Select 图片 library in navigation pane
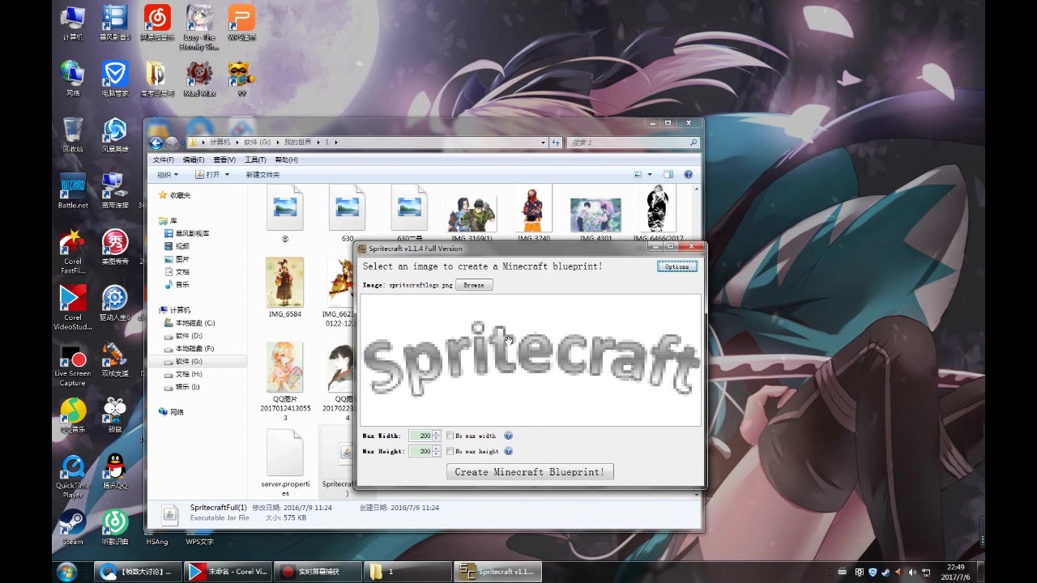 tap(177, 259)
